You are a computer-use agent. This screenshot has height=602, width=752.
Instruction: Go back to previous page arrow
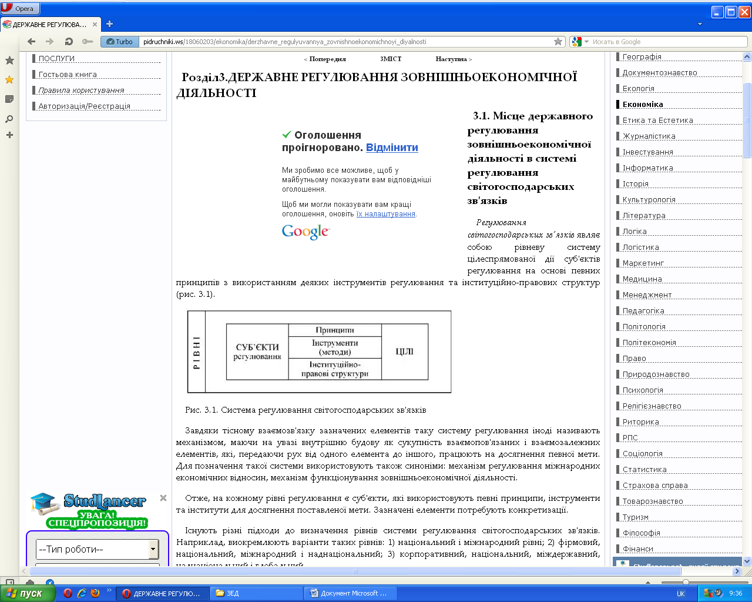pos(32,41)
